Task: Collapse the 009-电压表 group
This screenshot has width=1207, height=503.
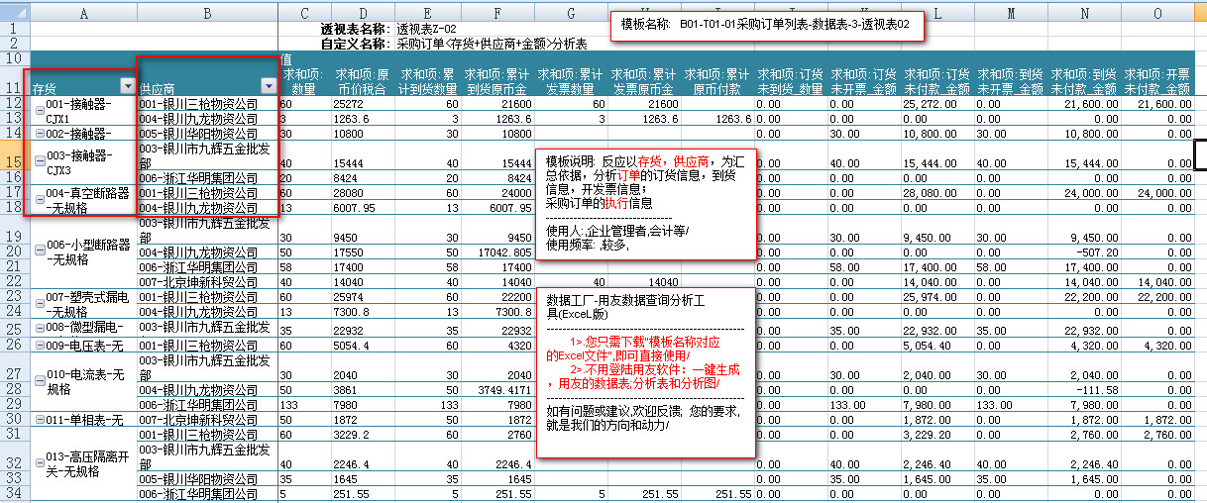Action: (x=40, y=345)
